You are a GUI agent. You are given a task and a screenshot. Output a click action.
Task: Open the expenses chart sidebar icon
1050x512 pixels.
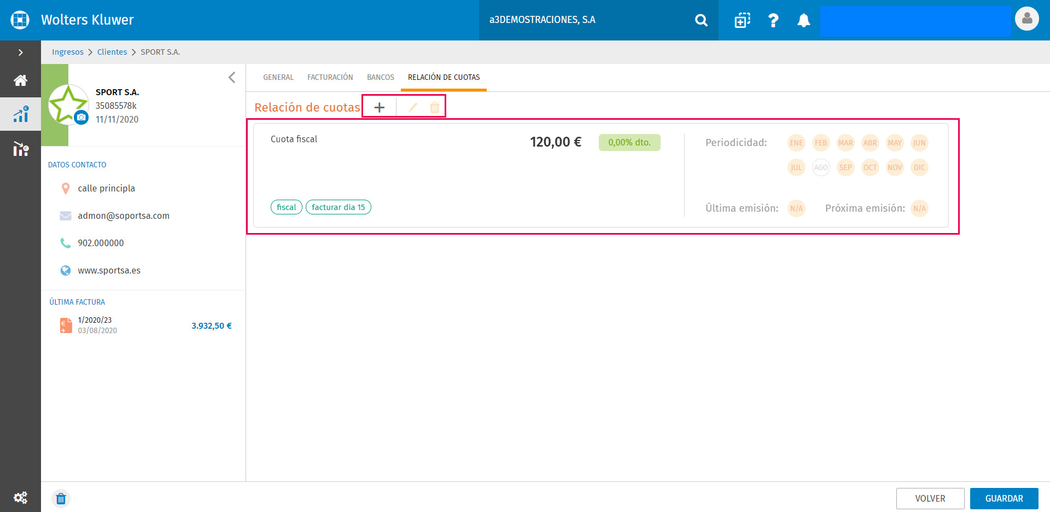(21, 148)
